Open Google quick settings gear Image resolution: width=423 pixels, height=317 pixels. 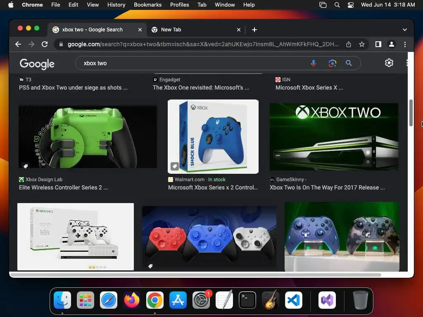[389, 63]
